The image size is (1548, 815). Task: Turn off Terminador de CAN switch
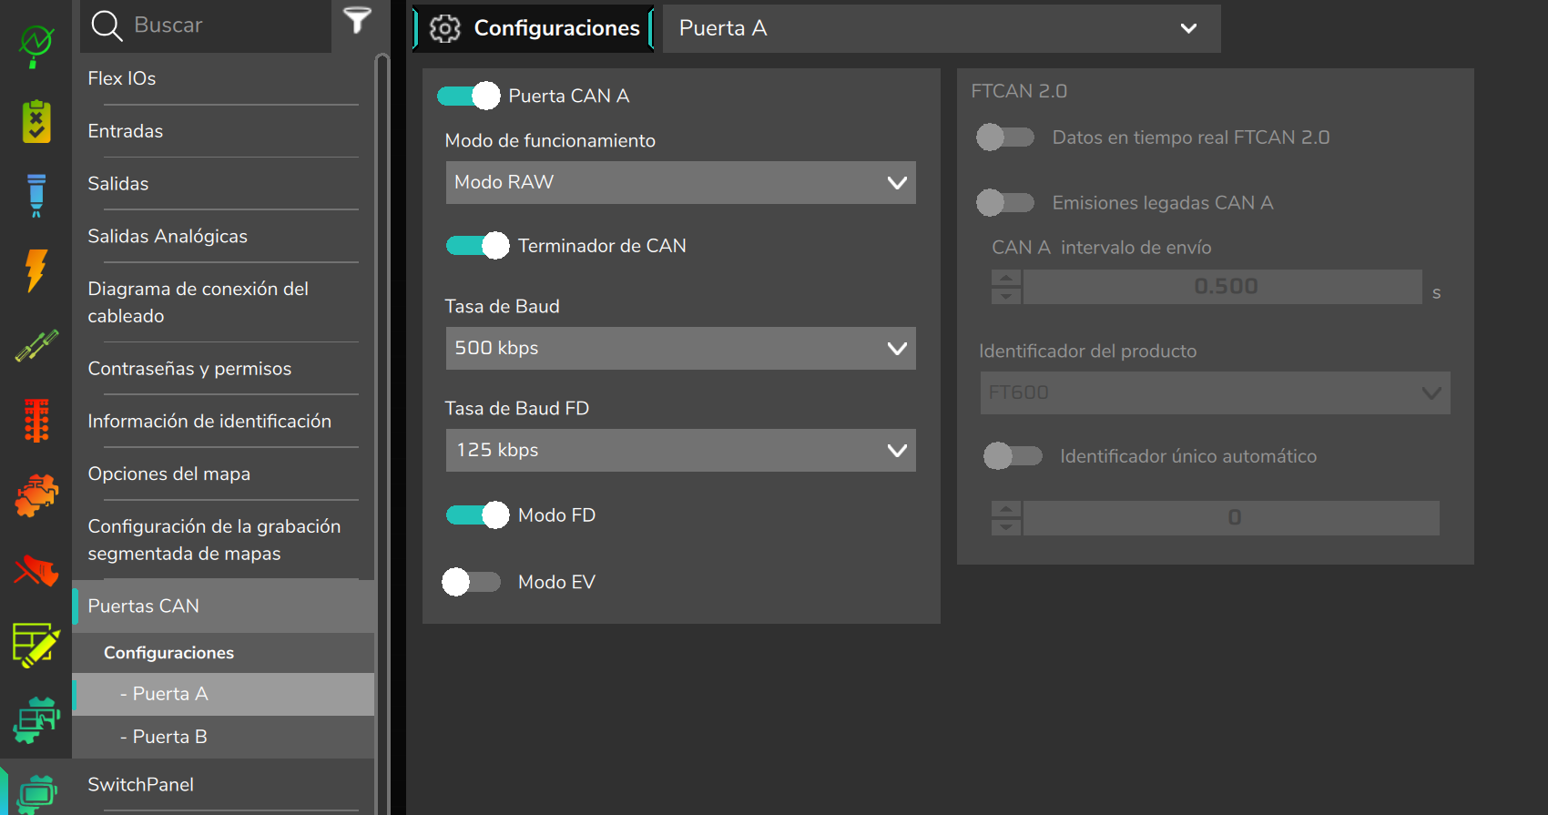pyautogui.click(x=477, y=246)
